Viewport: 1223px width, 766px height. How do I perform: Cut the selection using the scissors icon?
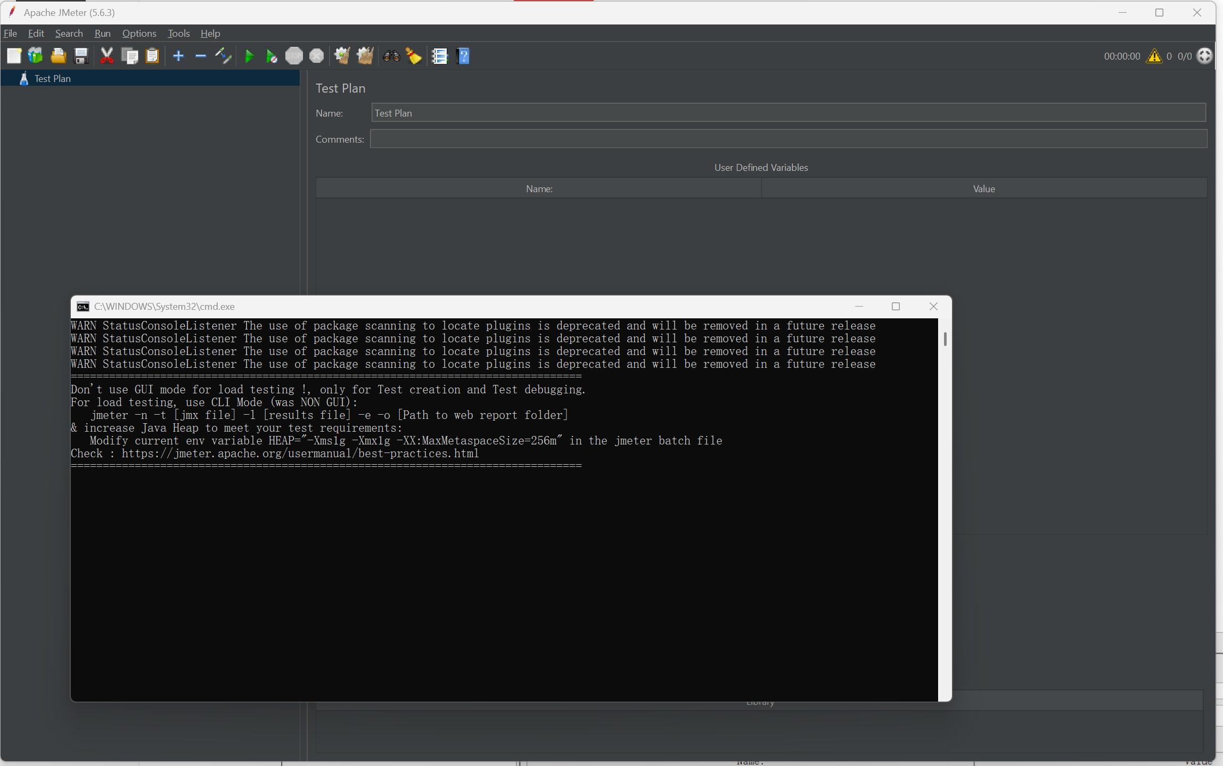[x=107, y=56]
